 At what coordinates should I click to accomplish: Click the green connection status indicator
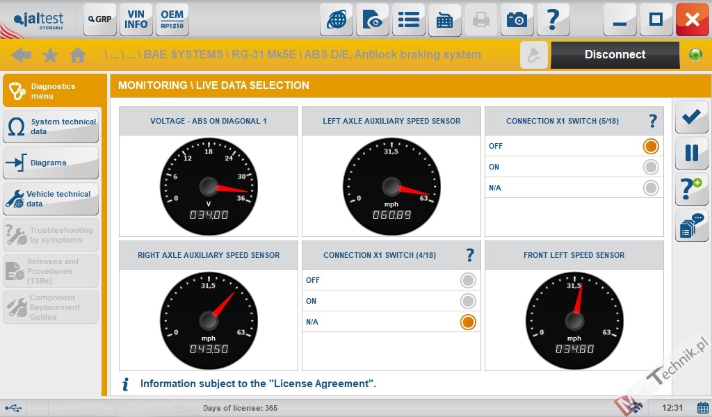point(695,55)
